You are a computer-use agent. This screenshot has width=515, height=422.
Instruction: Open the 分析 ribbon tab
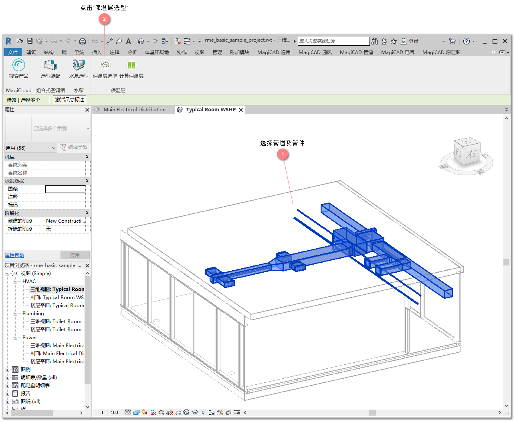[132, 52]
